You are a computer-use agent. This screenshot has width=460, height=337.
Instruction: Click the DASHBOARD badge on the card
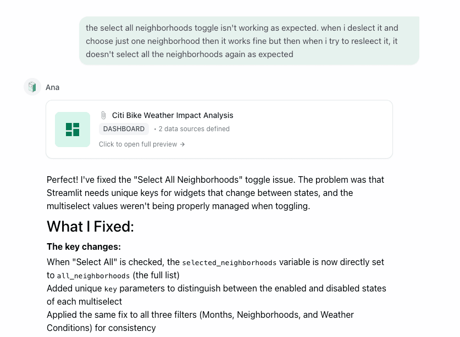pyautogui.click(x=124, y=129)
